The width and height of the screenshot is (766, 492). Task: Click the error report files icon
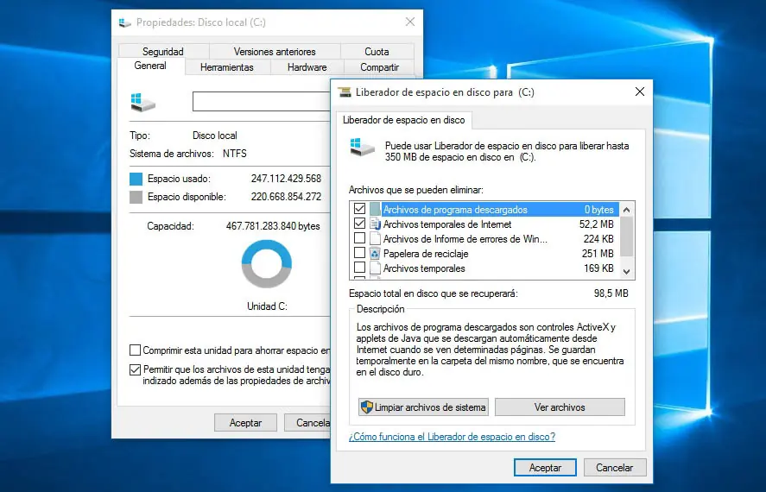click(x=375, y=239)
